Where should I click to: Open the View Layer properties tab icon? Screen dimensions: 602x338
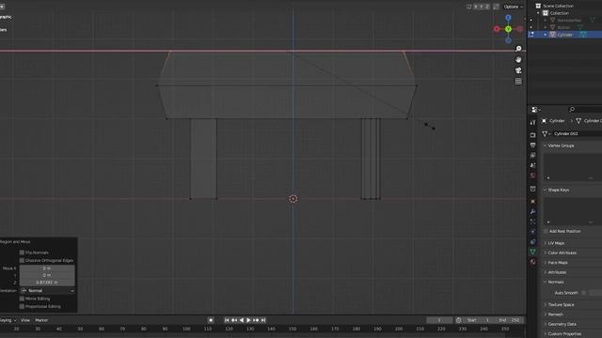pos(532,155)
